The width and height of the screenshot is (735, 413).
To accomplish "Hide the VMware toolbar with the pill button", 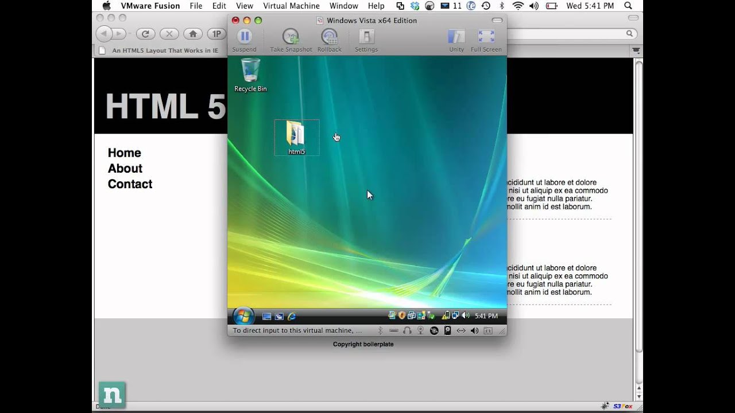I will pos(497,20).
